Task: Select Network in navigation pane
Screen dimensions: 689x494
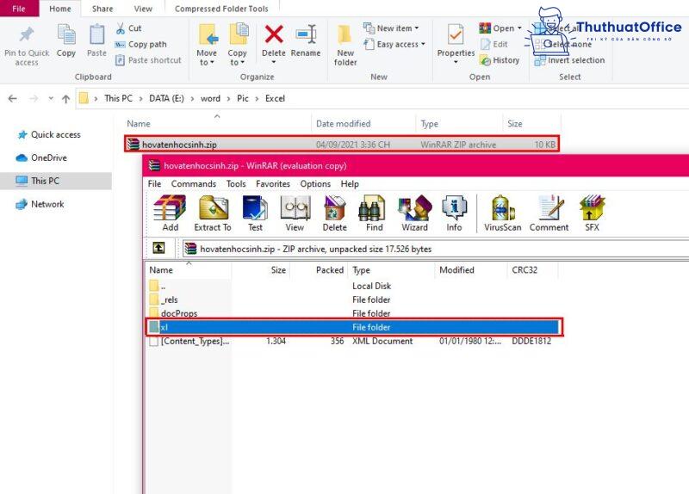Action: 47,204
